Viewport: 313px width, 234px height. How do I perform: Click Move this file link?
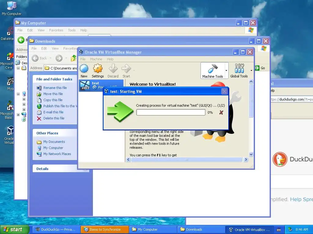(x=53, y=94)
